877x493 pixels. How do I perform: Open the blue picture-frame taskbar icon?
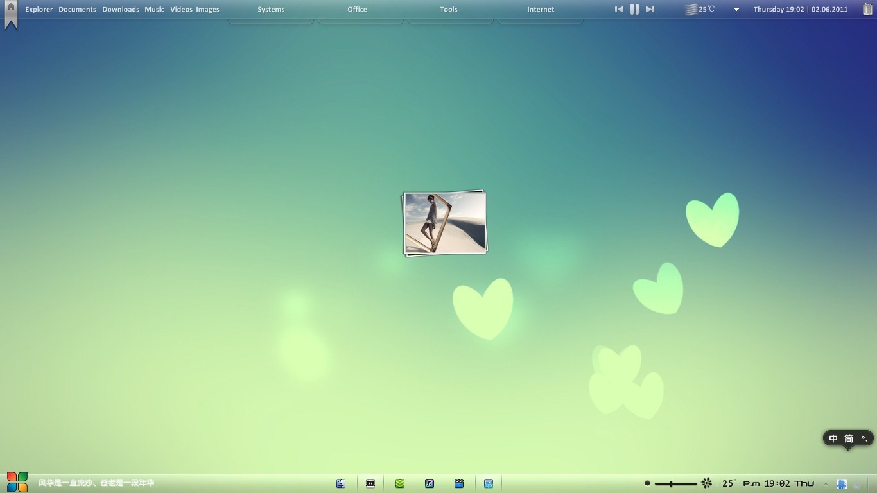[x=489, y=483]
